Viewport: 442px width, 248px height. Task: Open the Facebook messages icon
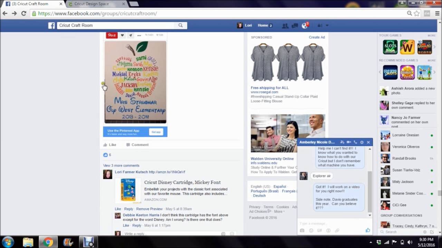pos(295,25)
